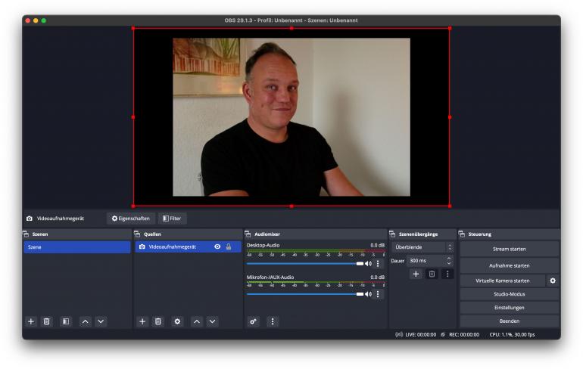Open the Filter tab for source
The width and height of the screenshot is (583, 369).
point(172,219)
